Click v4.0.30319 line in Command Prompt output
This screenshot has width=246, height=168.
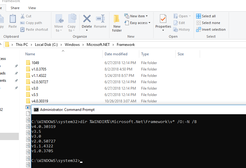(43, 127)
